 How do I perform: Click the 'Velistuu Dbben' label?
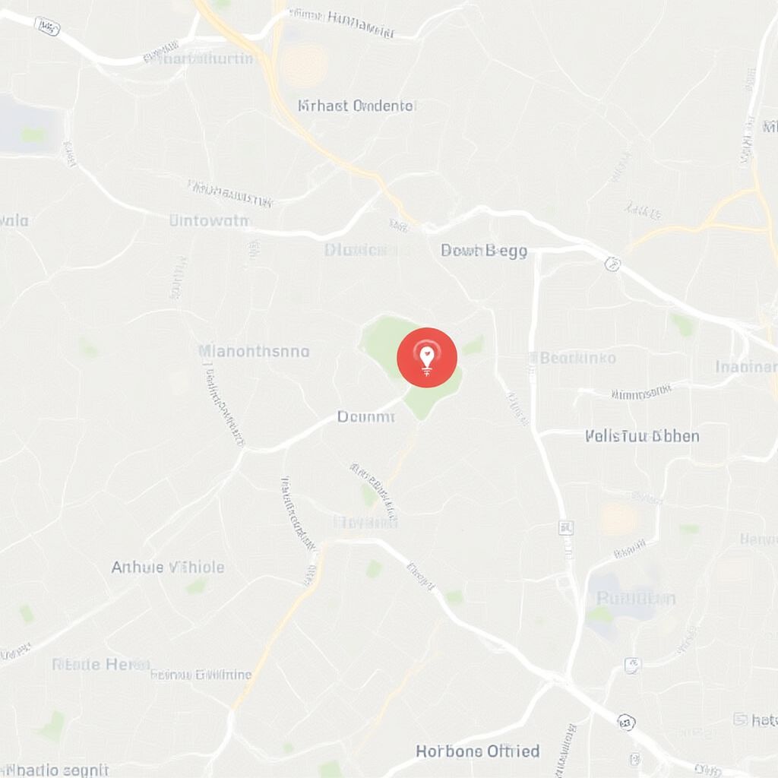pos(642,436)
